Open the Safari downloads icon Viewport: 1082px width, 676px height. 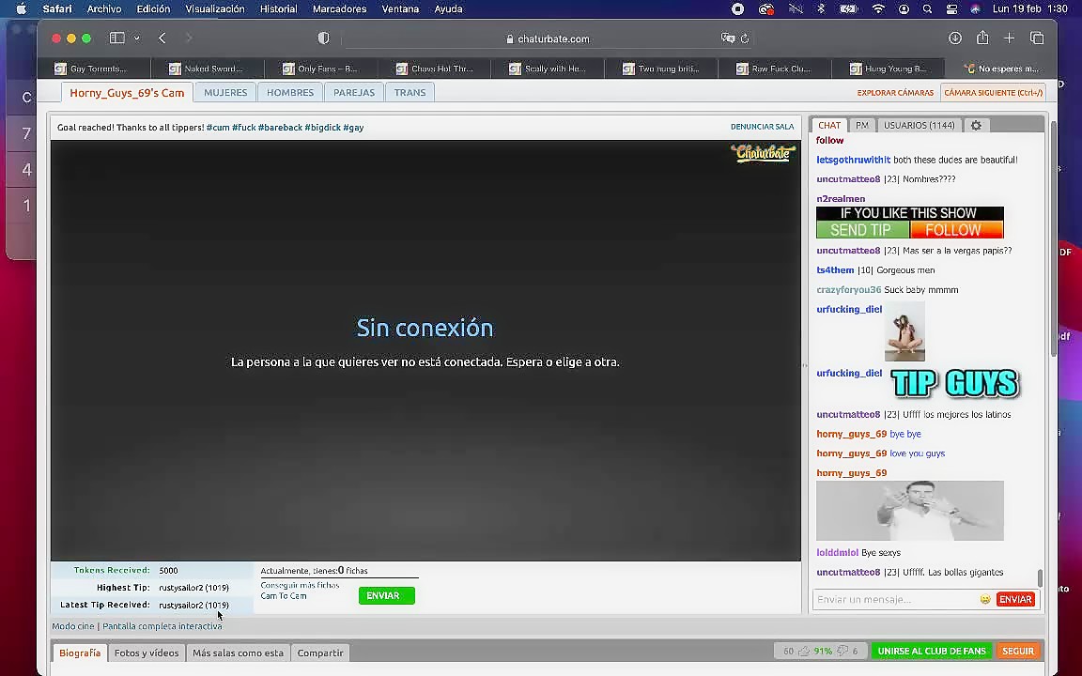[x=955, y=38]
